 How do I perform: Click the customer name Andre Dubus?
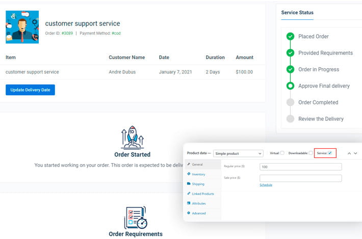tap(122, 72)
